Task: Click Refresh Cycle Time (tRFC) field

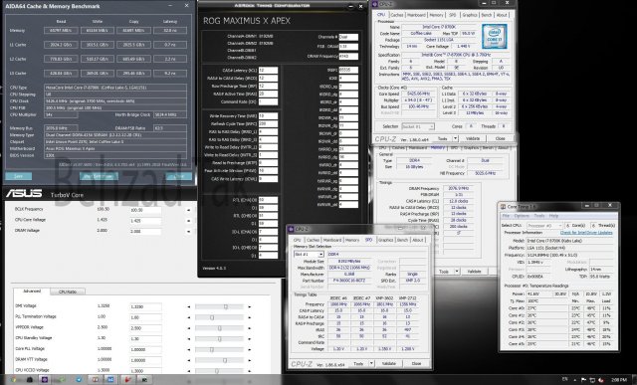Action: point(268,124)
